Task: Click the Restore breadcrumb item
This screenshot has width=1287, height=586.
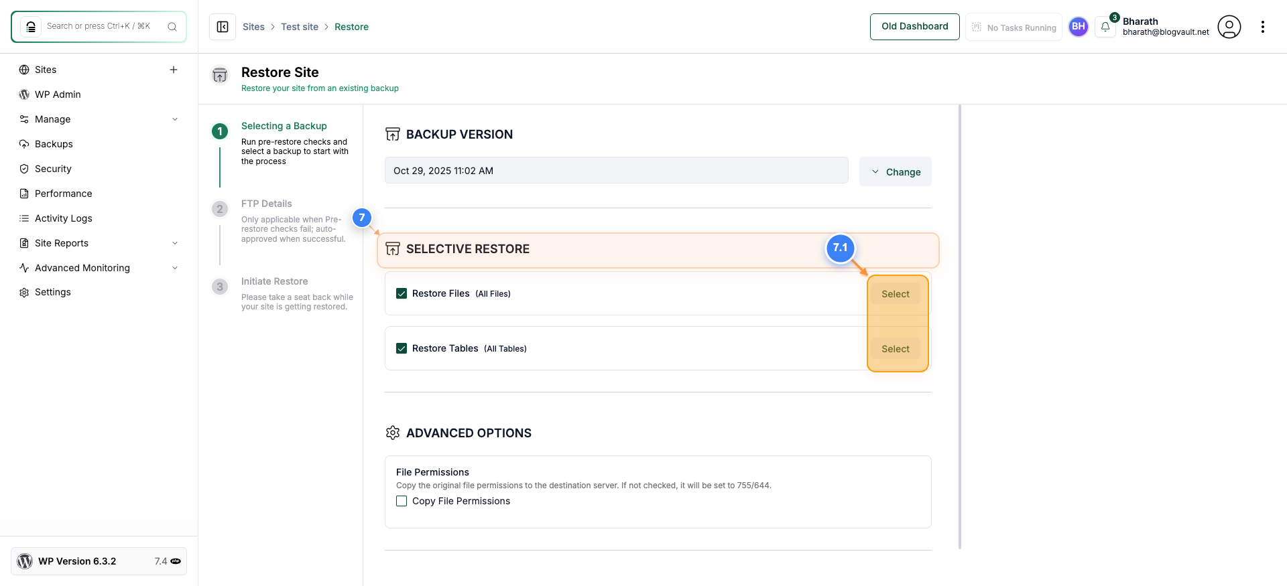Action: click(x=351, y=27)
